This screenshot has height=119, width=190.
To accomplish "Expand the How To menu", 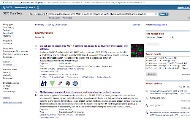I will (x=34, y=7).
